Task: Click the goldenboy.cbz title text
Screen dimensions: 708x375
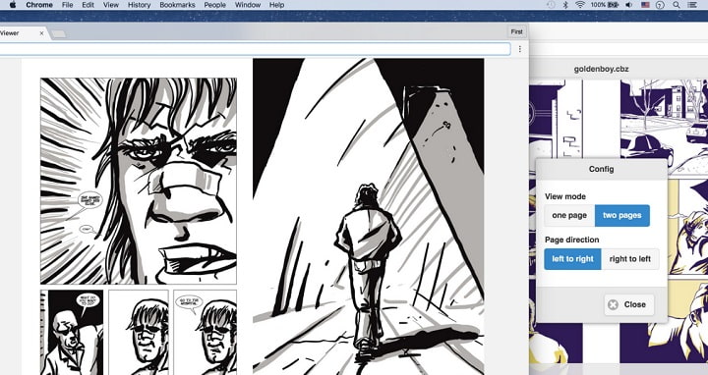Action: click(x=602, y=69)
